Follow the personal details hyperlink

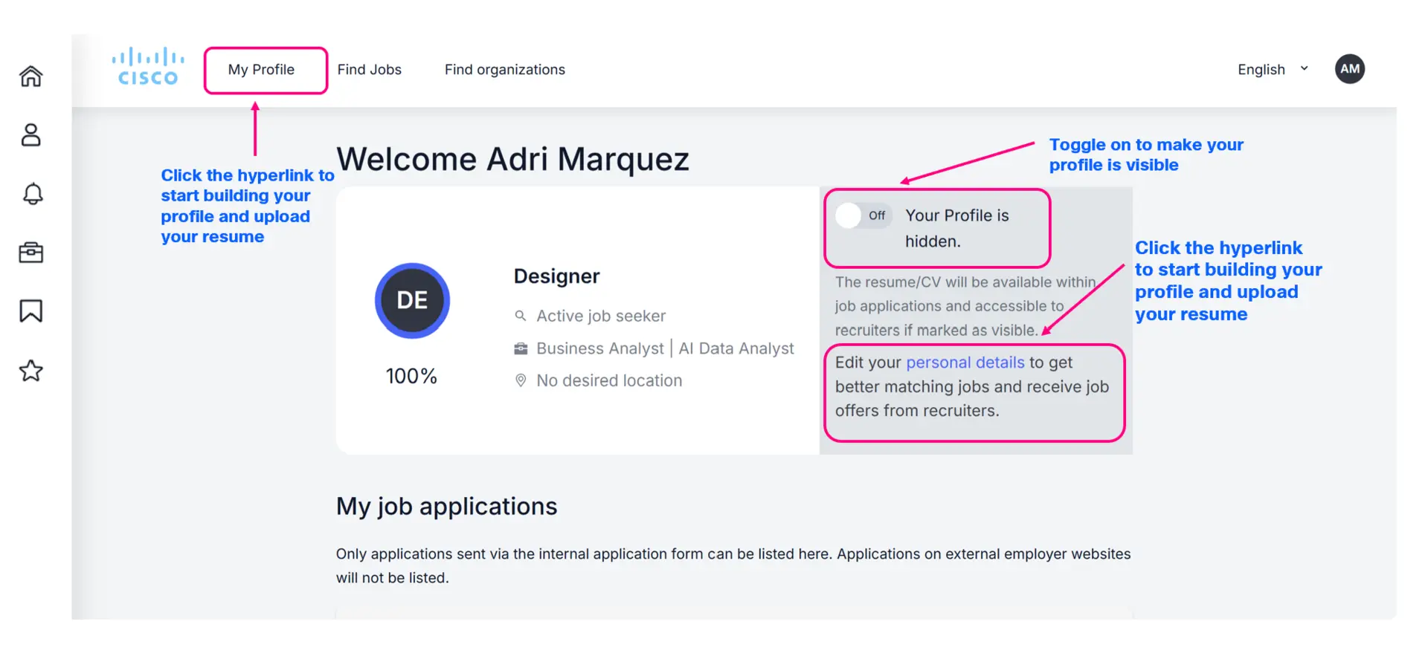click(x=965, y=362)
